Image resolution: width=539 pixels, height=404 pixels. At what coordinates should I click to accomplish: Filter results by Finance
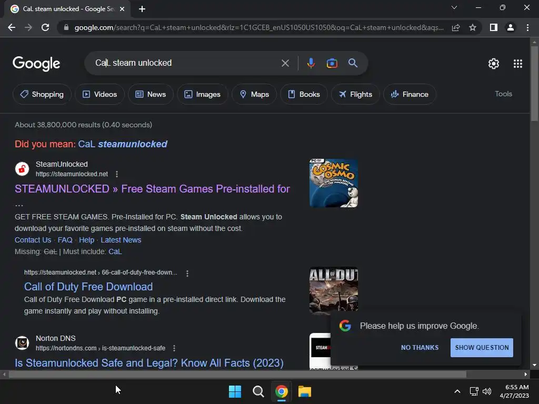[410, 94]
